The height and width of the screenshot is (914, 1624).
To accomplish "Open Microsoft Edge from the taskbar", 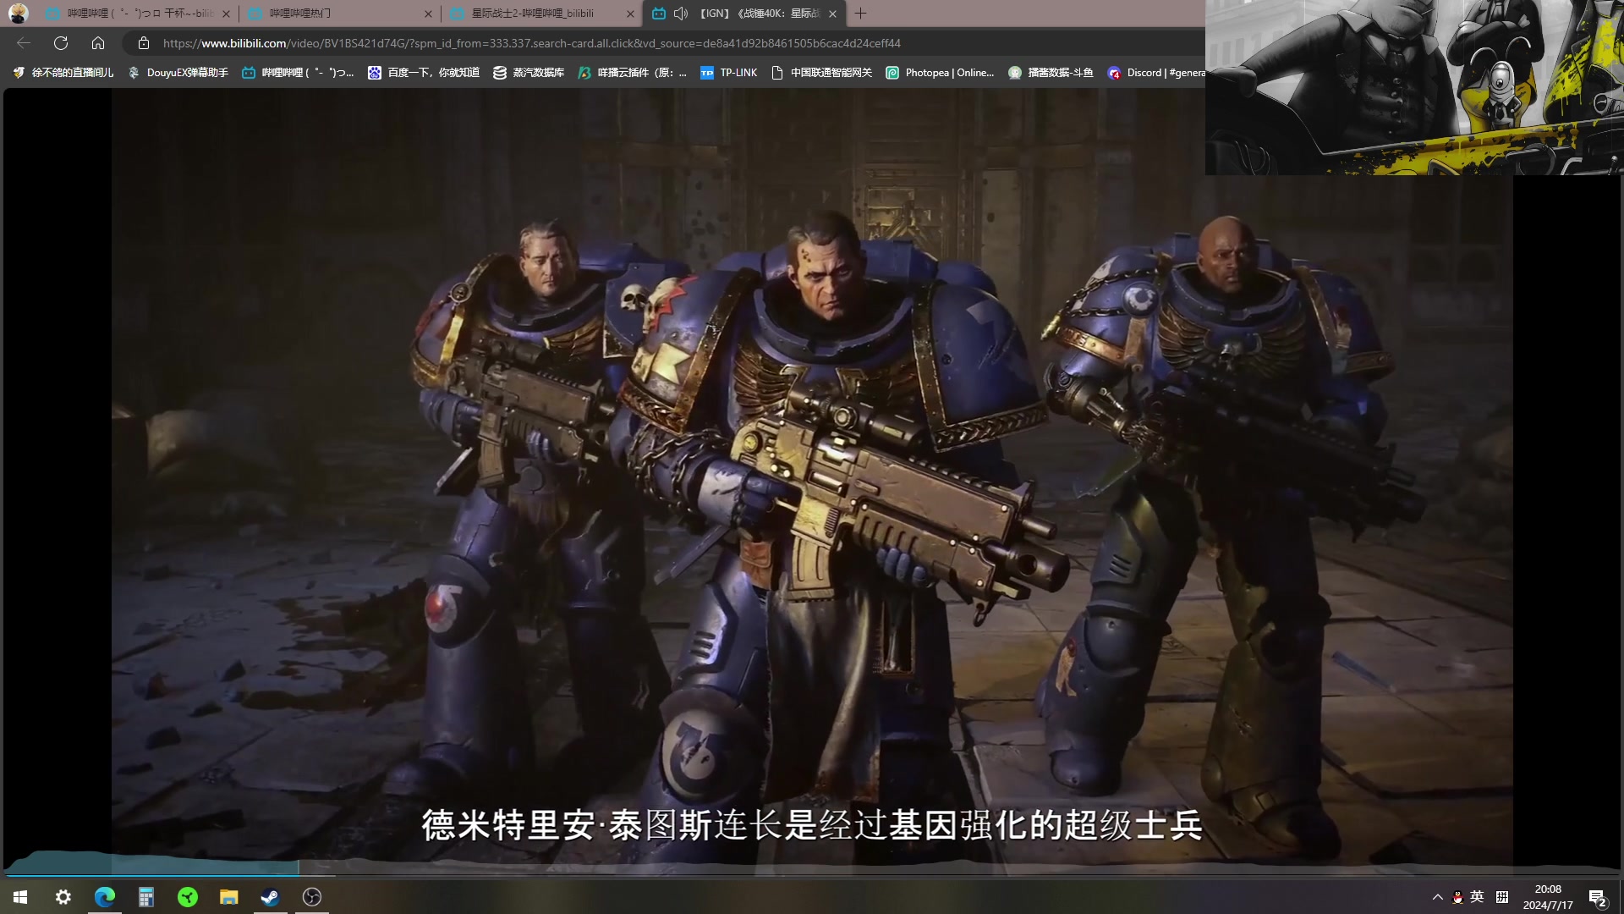I will click(105, 897).
